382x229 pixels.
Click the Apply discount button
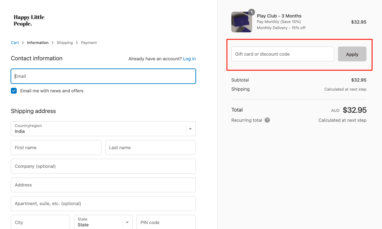tap(352, 54)
